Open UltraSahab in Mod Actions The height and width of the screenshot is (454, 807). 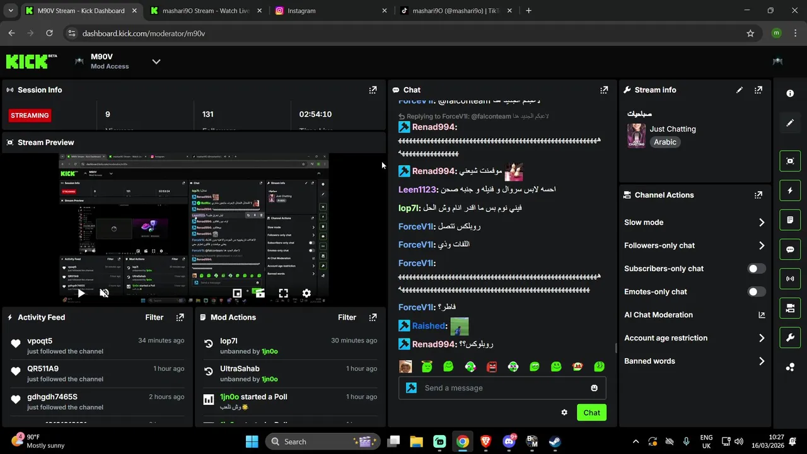(240, 369)
